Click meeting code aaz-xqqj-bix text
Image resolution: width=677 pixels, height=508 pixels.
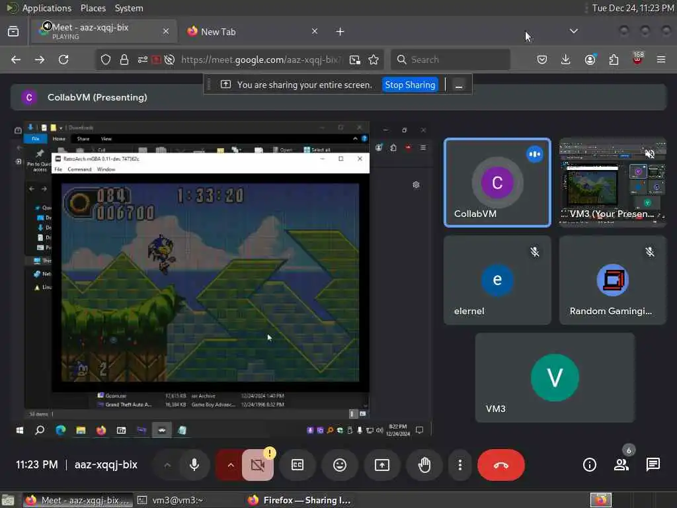coord(106,465)
